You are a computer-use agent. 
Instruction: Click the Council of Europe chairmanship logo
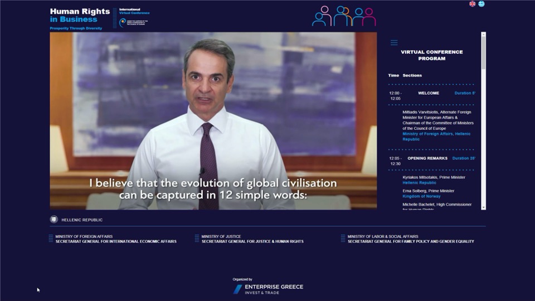[123, 22]
